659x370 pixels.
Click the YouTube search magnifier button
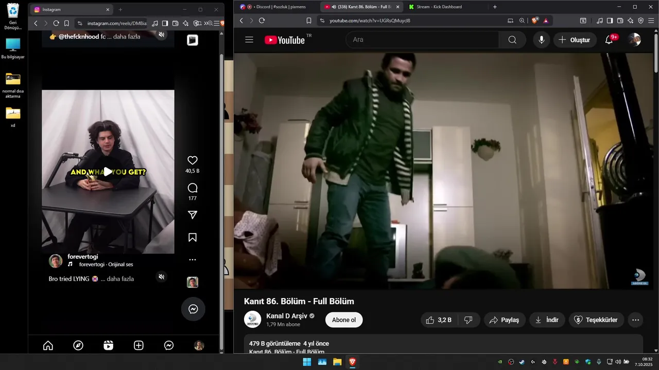[512, 40]
